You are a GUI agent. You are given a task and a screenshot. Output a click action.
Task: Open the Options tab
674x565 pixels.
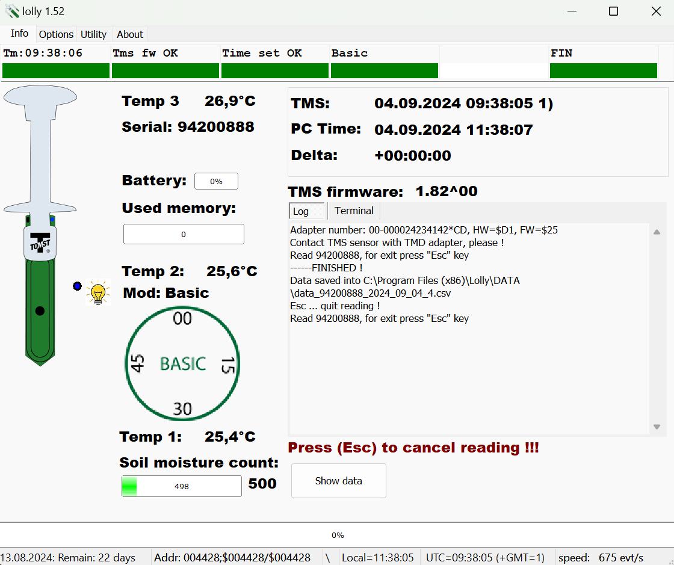coord(56,34)
